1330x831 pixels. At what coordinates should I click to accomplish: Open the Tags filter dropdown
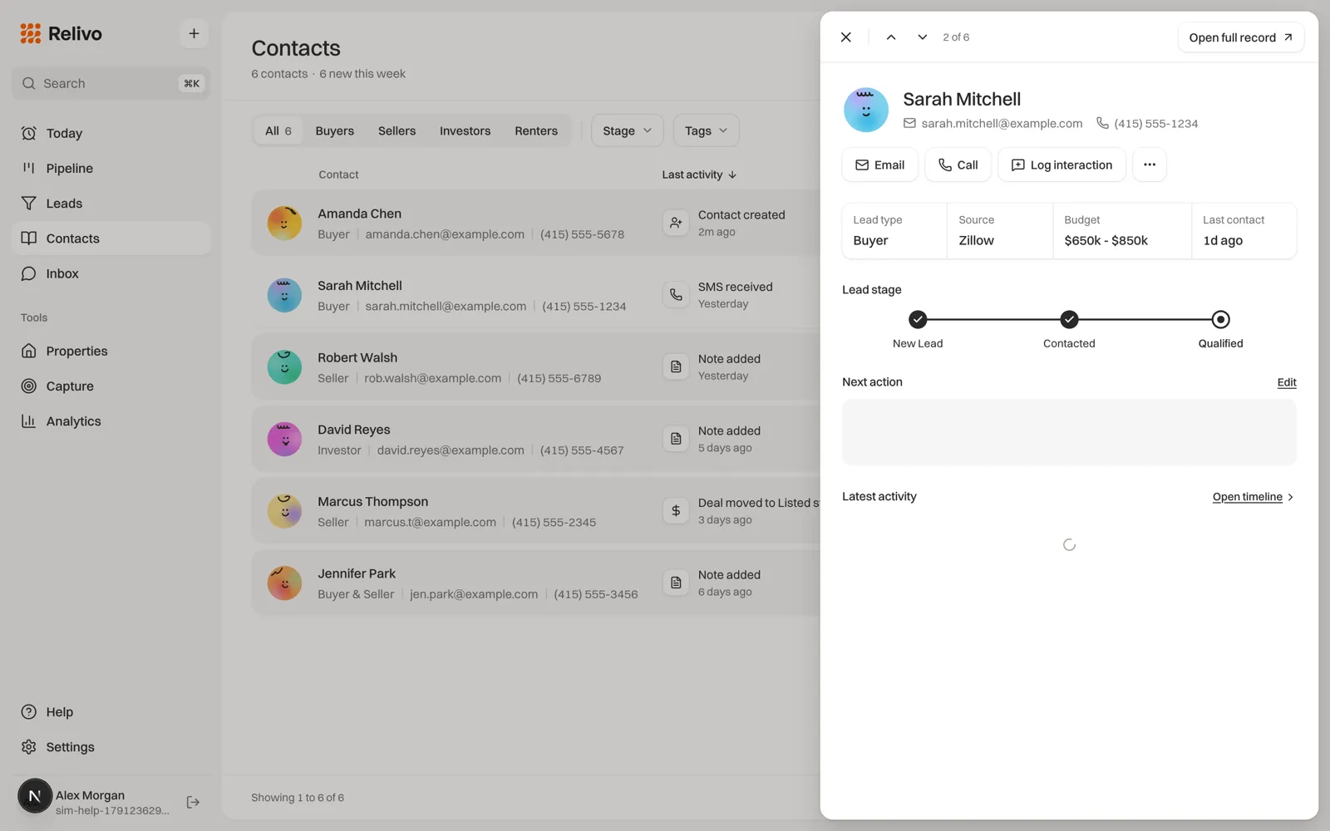click(x=706, y=130)
